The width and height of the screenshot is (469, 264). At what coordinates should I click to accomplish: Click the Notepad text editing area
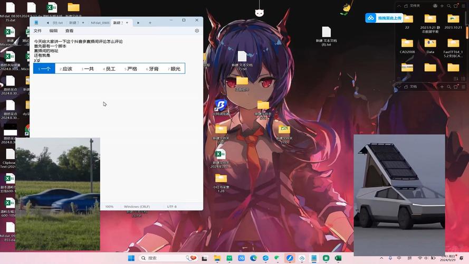tap(117, 120)
